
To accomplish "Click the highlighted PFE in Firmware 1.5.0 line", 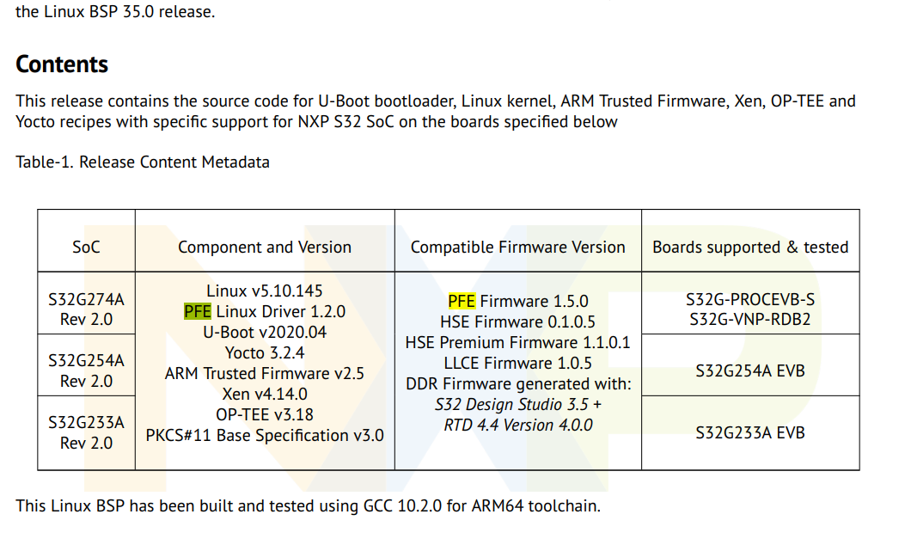I will click(462, 301).
